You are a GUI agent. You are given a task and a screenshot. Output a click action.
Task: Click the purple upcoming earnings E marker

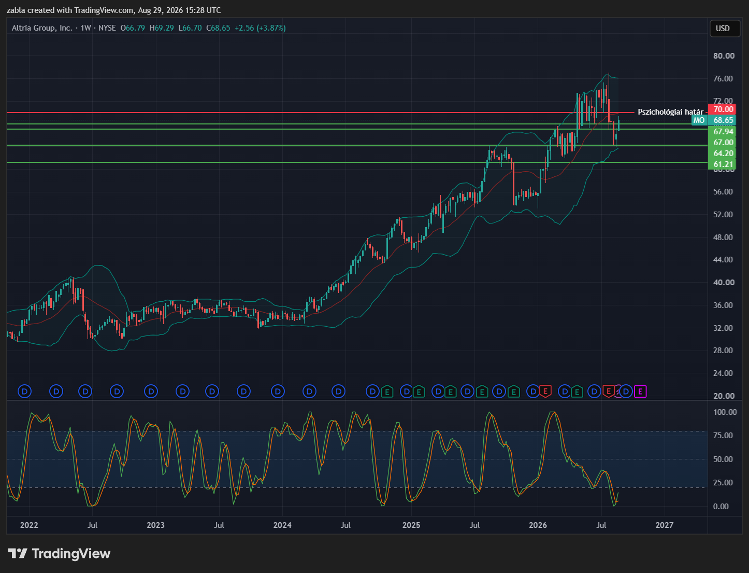[640, 392]
